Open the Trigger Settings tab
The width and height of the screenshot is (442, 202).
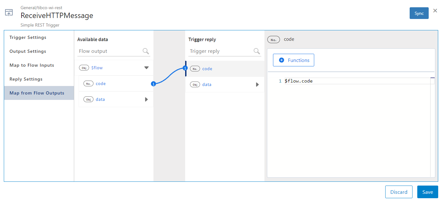coord(28,37)
